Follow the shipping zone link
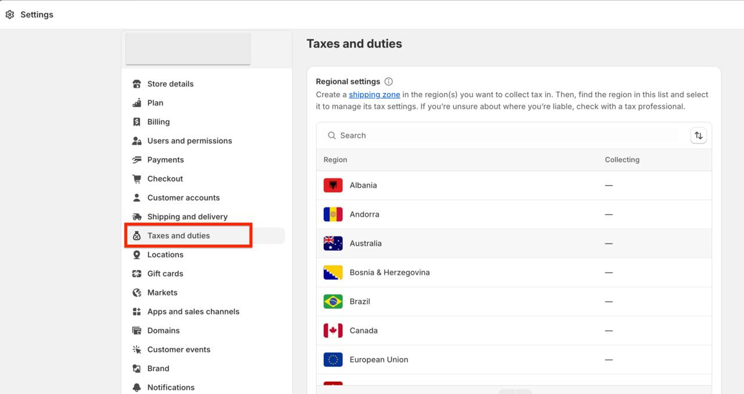This screenshot has width=744, height=394. 374,95
